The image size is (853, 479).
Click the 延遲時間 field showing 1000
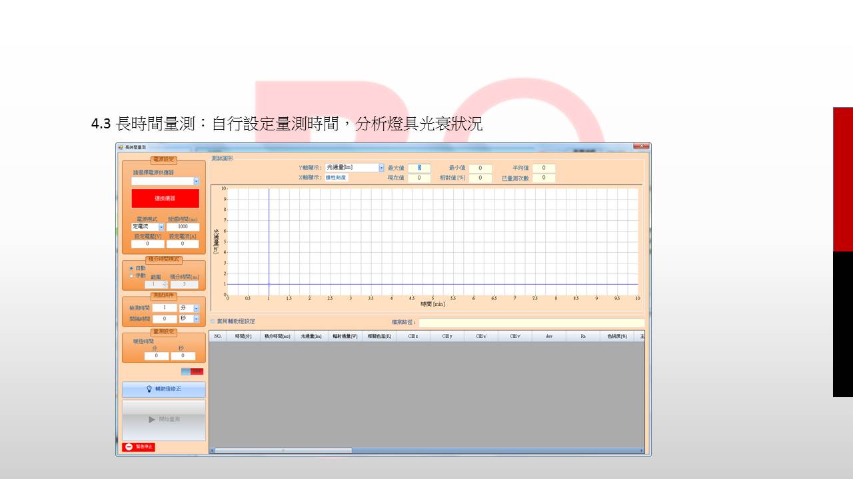(183, 227)
